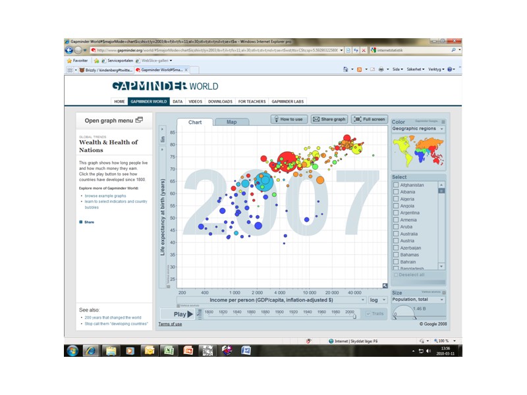Open Windows Media Player from taskbar
The image size is (527, 395).
click(x=130, y=351)
